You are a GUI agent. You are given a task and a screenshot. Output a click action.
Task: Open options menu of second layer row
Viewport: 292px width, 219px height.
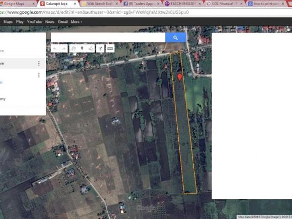39,75
